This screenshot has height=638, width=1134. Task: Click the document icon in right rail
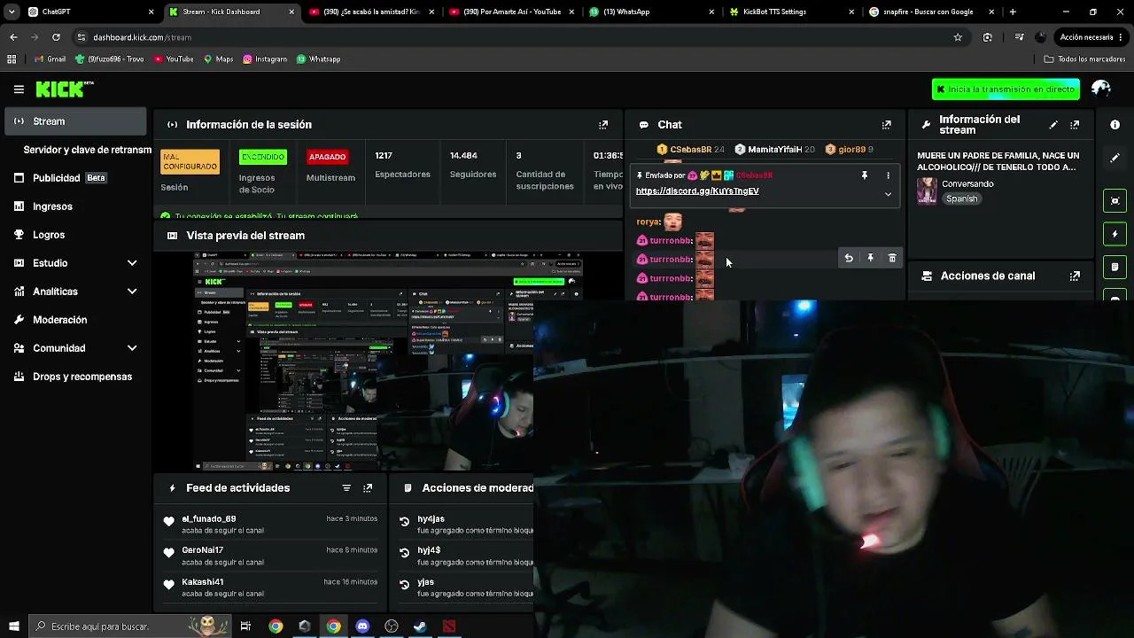[1115, 267]
